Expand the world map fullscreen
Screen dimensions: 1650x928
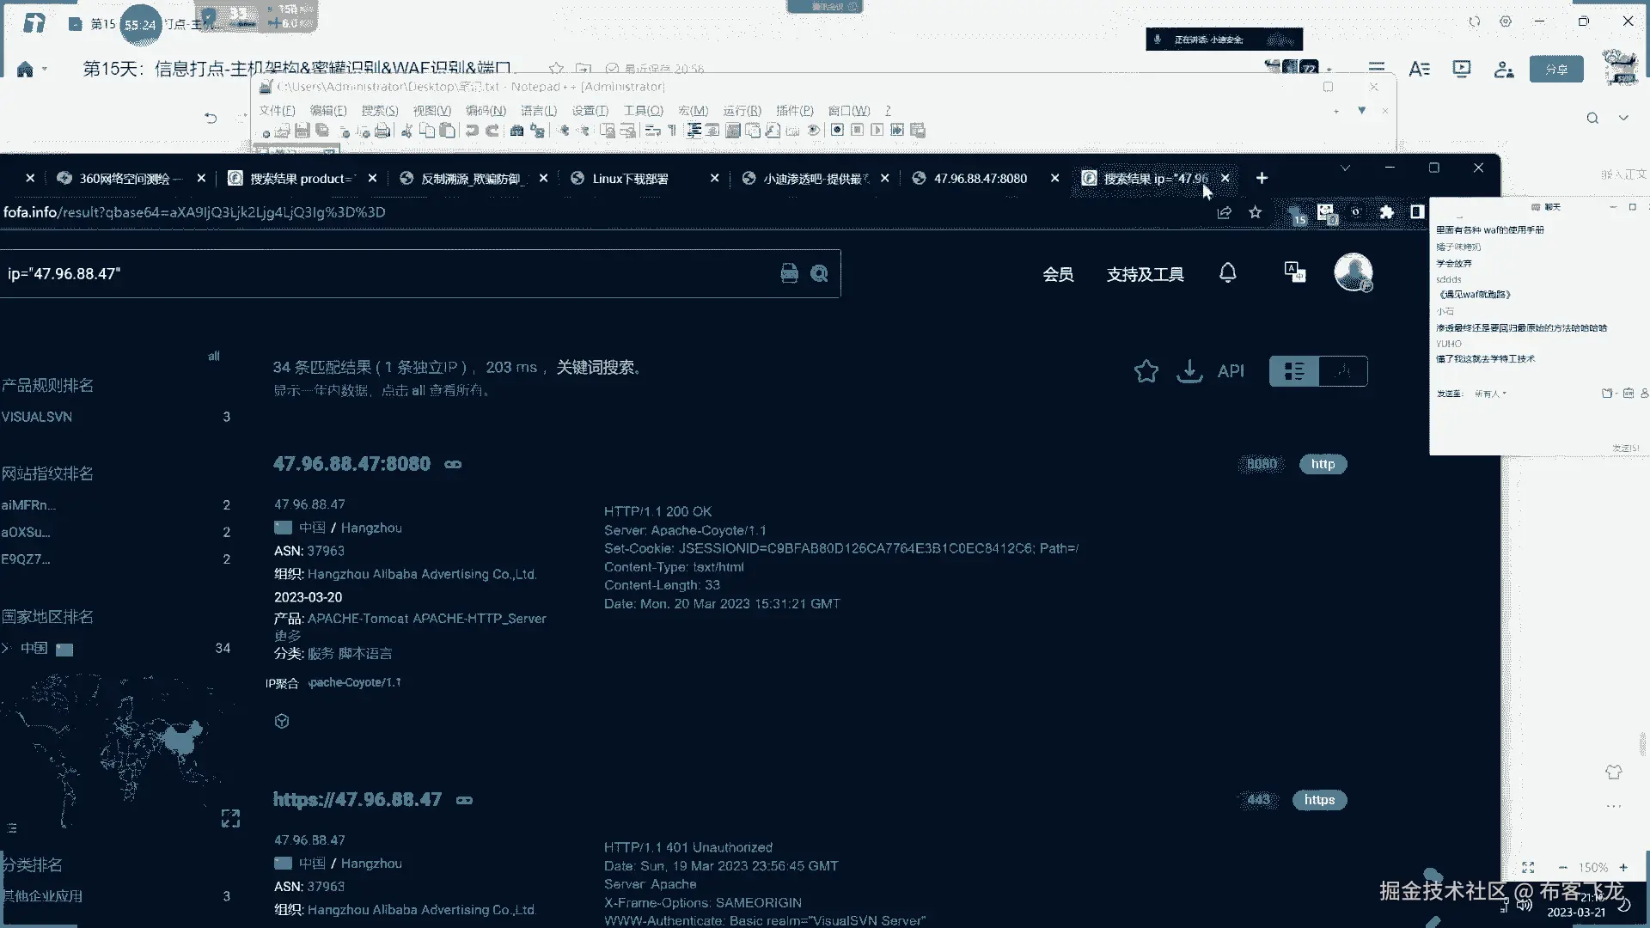pyautogui.click(x=230, y=818)
